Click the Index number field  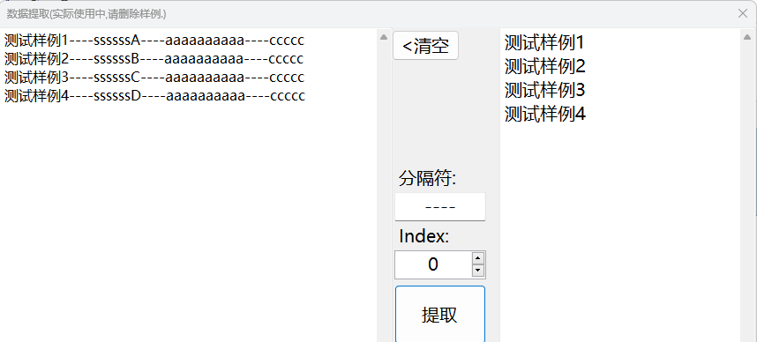click(x=433, y=264)
